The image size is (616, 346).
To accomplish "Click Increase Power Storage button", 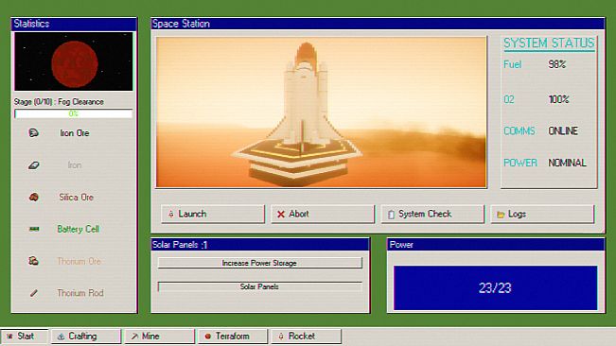I will pyautogui.click(x=259, y=263).
